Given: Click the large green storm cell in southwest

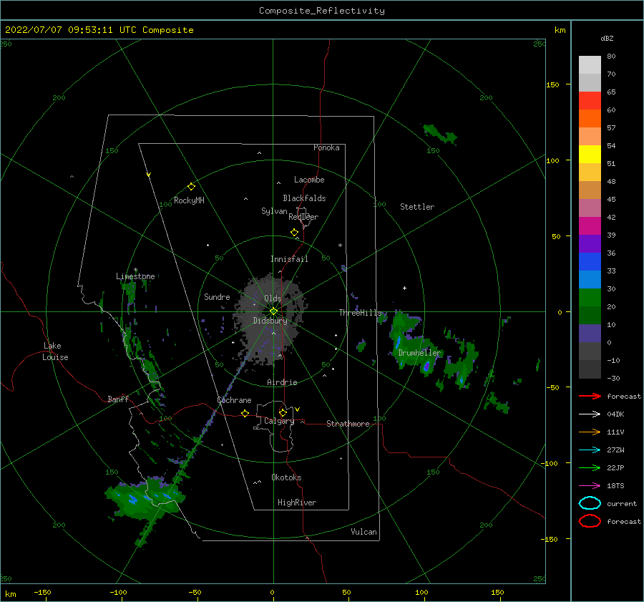Looking at the screenshot, I should [146, 497].
